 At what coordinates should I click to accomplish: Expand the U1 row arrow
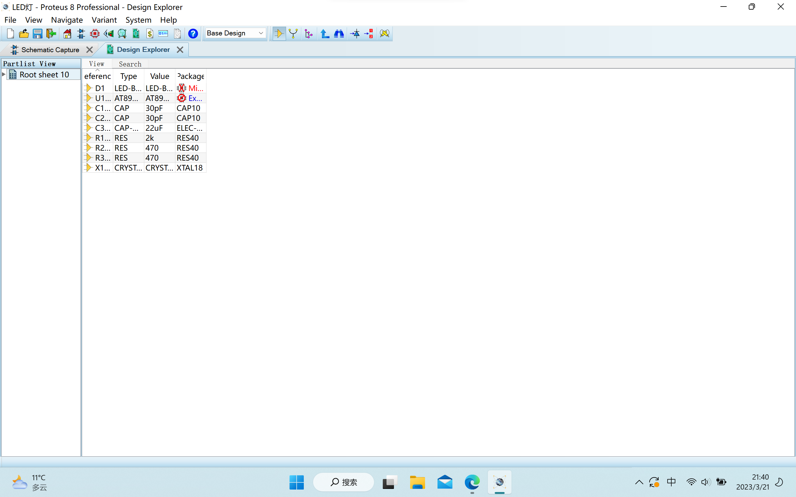click(x=89, y=98)
